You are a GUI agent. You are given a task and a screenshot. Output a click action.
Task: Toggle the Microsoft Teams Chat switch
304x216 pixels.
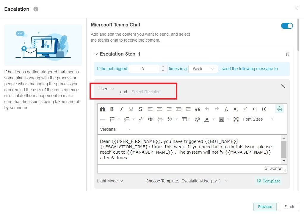(287, 26)
